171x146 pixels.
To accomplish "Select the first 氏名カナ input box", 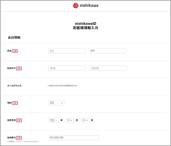I will [67, 68].
